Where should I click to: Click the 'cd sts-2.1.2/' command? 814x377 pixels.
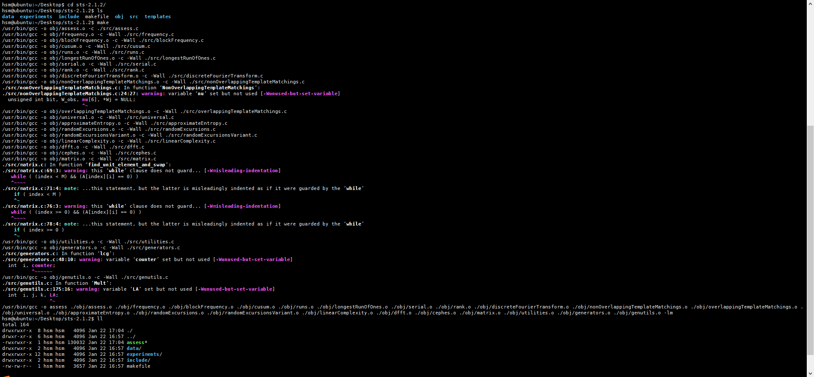coord(86,5)
